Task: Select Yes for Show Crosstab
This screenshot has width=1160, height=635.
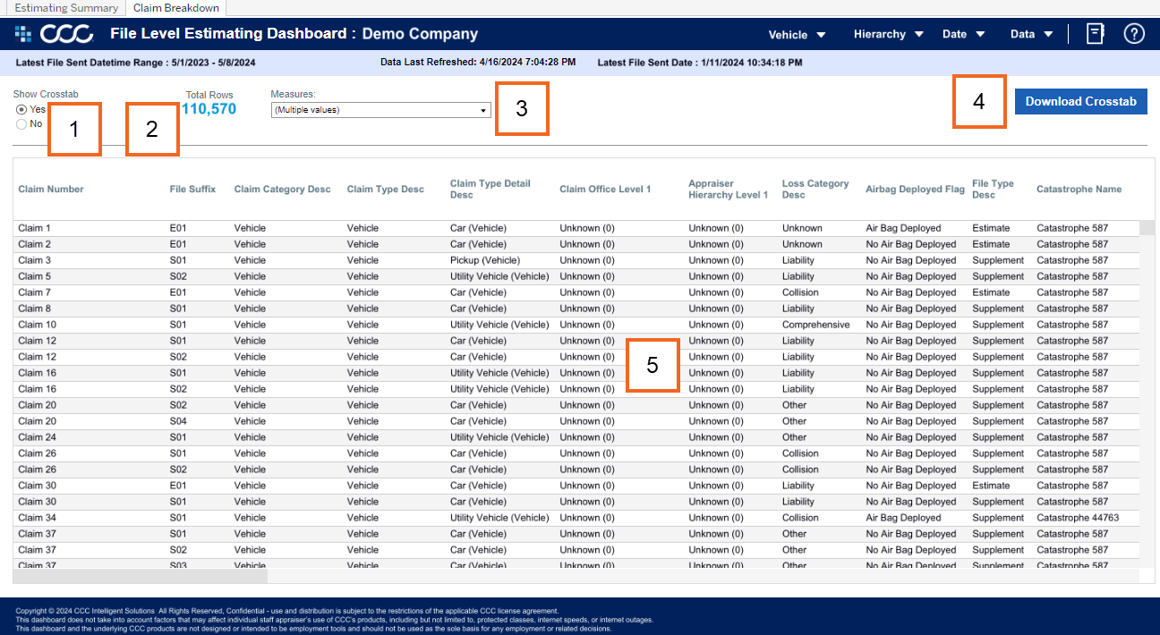Action: pos(21,109)
